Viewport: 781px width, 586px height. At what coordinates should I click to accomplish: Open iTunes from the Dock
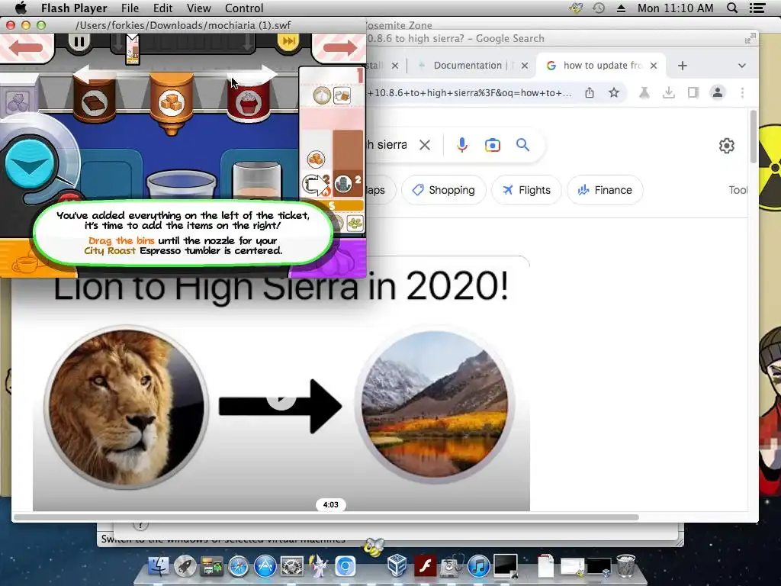[479, 567]
